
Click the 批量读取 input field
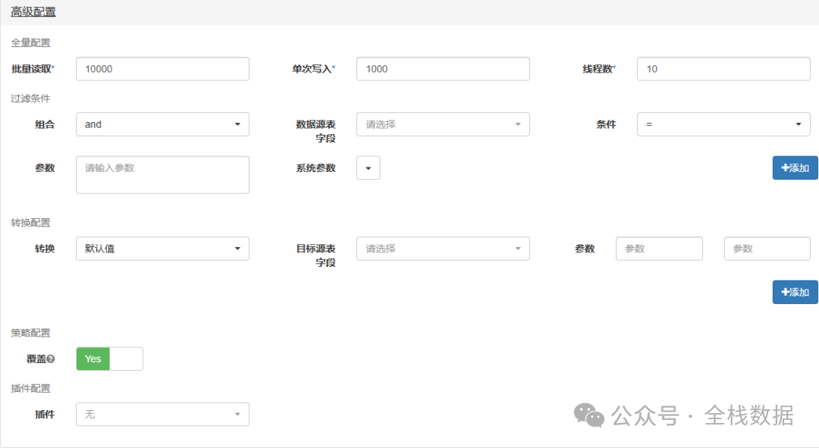click(162, 69)
